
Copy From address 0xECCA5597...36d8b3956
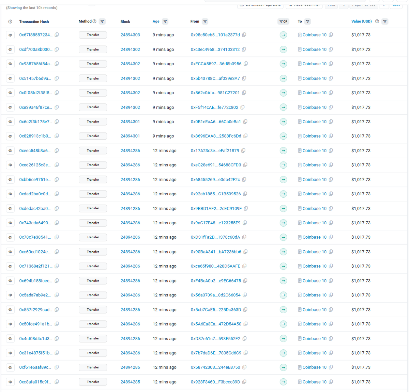click(x=246, y=64)
